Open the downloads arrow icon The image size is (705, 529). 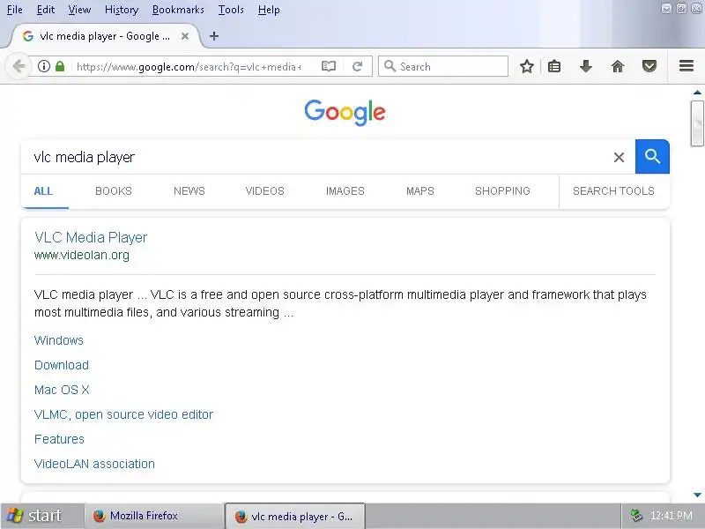(585, 67)
